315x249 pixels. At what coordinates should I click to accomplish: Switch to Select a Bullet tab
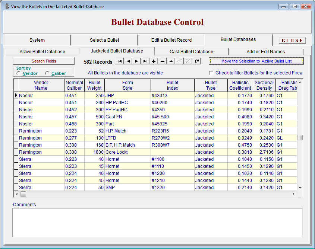pos(104,40)
